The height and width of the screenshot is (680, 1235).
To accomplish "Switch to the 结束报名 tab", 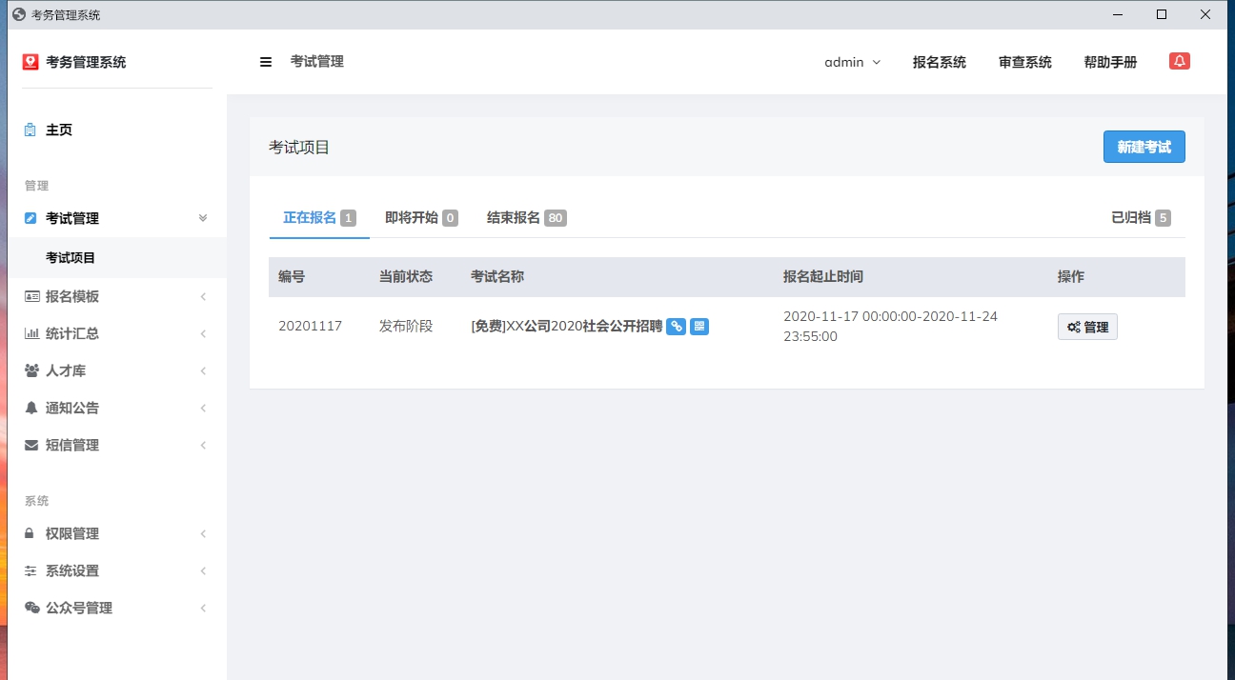I will tap(515, 217).
